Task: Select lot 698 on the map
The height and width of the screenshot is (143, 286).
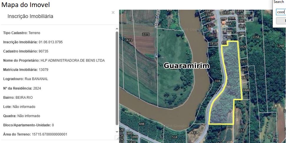Action: coord(142,124)
